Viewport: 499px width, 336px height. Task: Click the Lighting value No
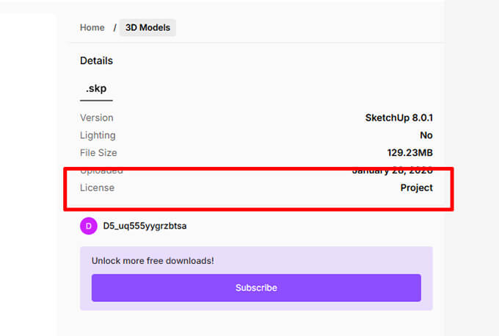click(x=426, y=135)
